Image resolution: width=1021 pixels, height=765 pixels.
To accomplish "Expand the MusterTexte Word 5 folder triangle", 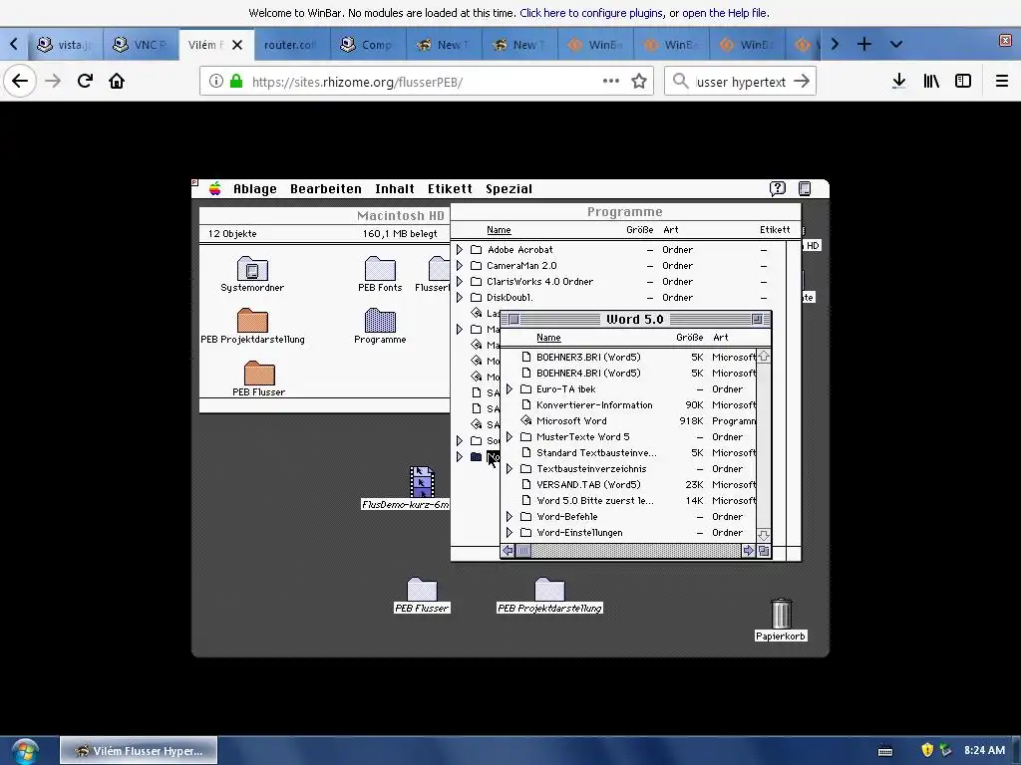I will click(x=510, y=437).
